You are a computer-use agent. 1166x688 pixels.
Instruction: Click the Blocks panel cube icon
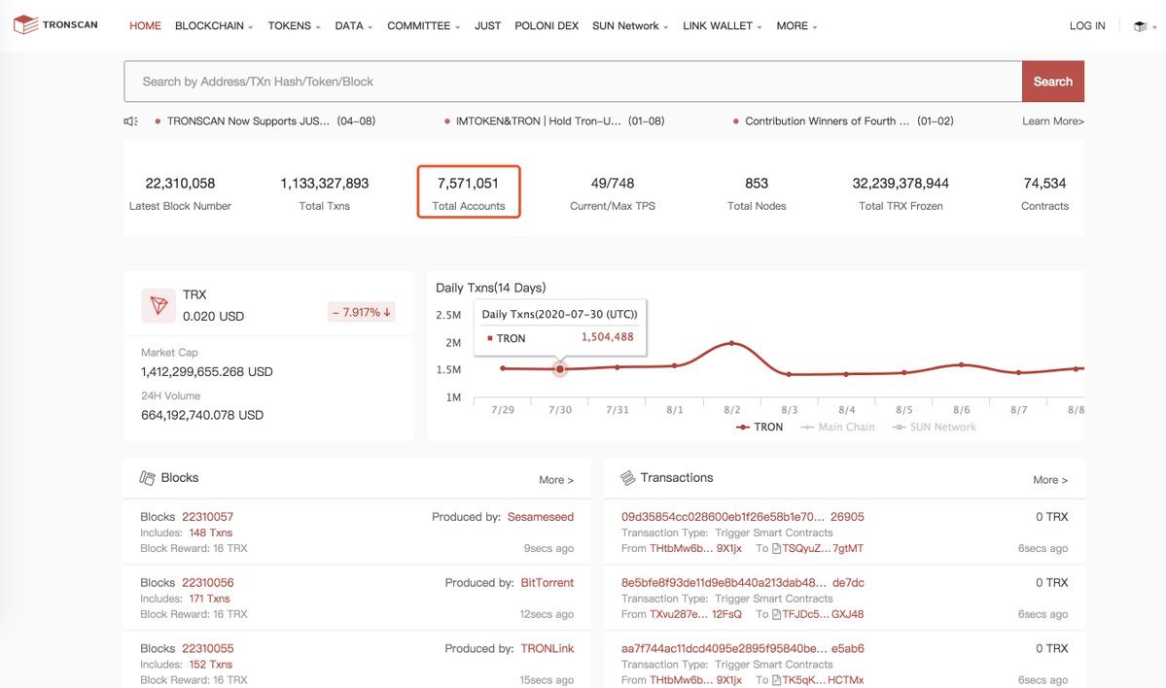pyautogui.click(x=148, y=478)
